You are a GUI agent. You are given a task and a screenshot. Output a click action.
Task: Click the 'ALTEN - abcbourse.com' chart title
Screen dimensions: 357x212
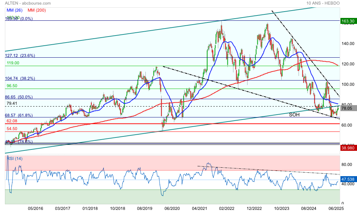pos(28,3)
